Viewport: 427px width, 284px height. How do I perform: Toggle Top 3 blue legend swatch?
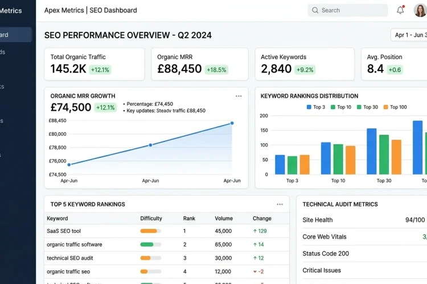coord(309,107)
